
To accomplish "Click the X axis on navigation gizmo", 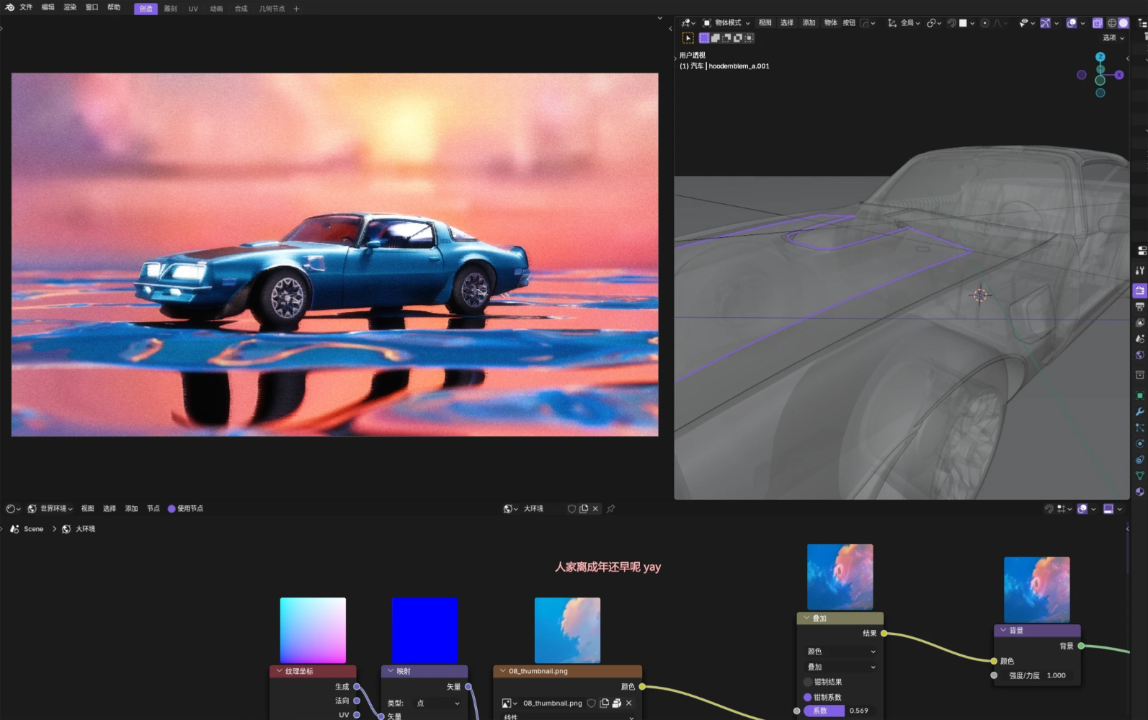I will [x=1119, y=75].
